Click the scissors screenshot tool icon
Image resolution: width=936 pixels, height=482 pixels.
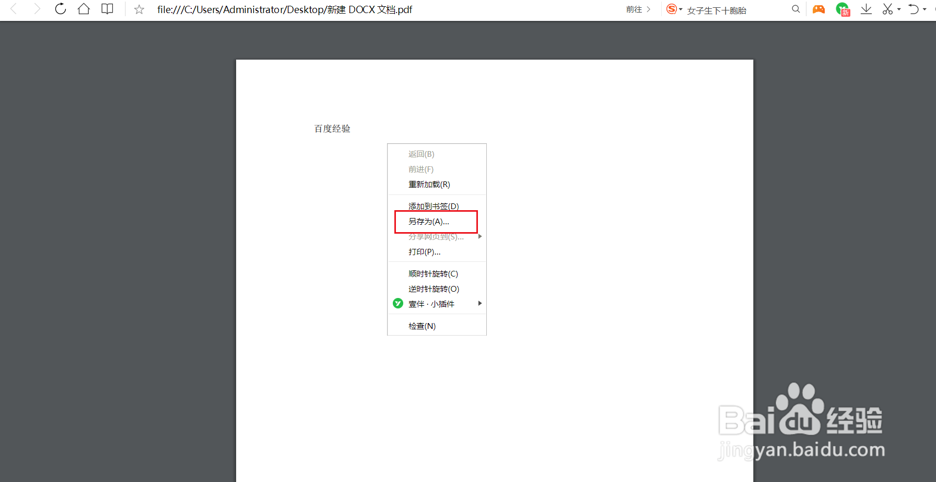(887, 9)
